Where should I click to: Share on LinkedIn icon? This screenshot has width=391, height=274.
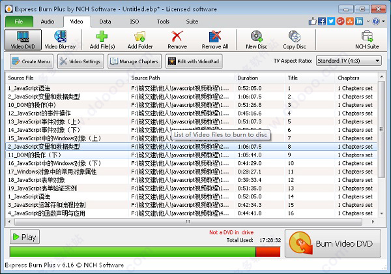(359, 22)
